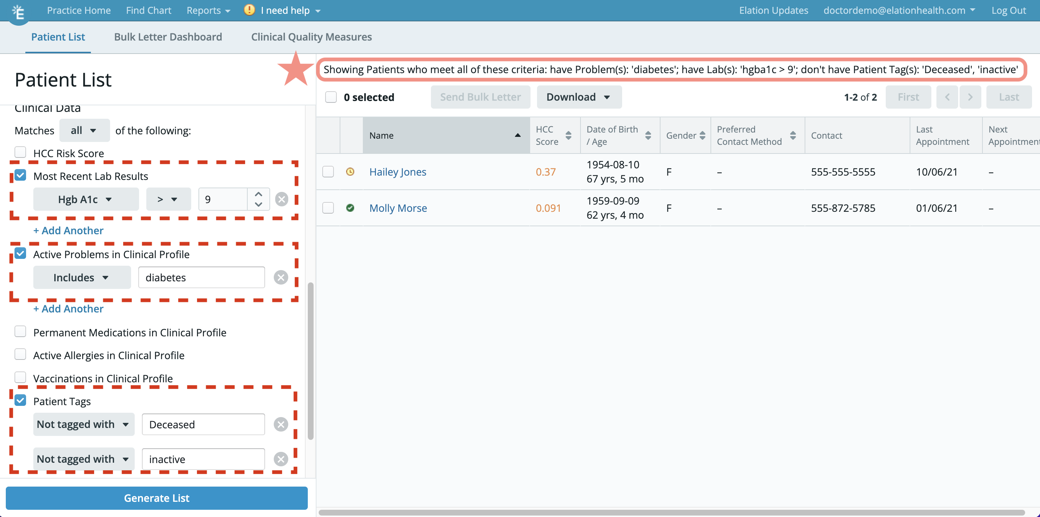
Task: Switch to the Clinical Quality Measures tab
Action: pyautogui.click(x=311, y=37)
